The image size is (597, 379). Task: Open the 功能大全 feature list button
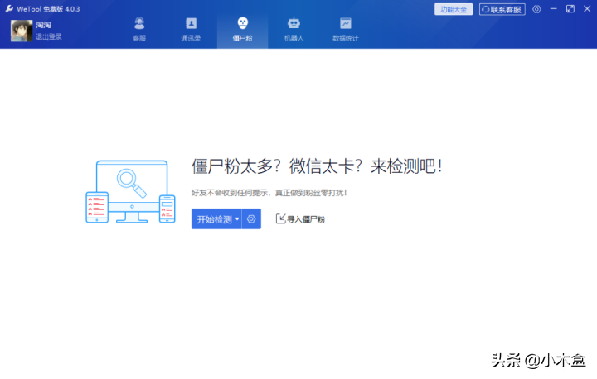454,9
